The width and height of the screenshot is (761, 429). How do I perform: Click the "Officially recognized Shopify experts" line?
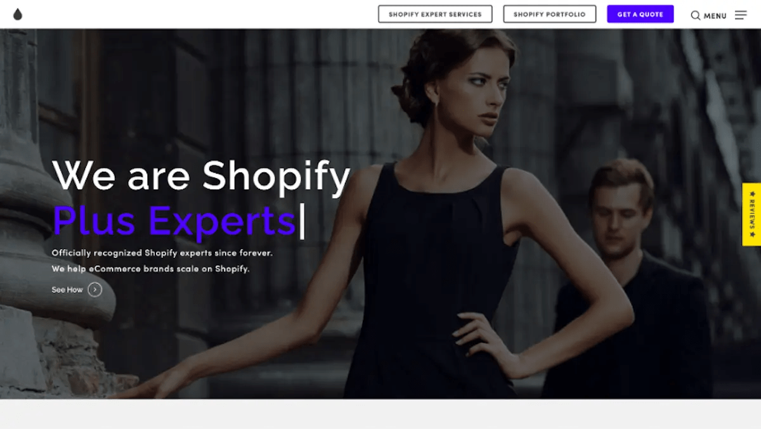click(x=162, y=253)
